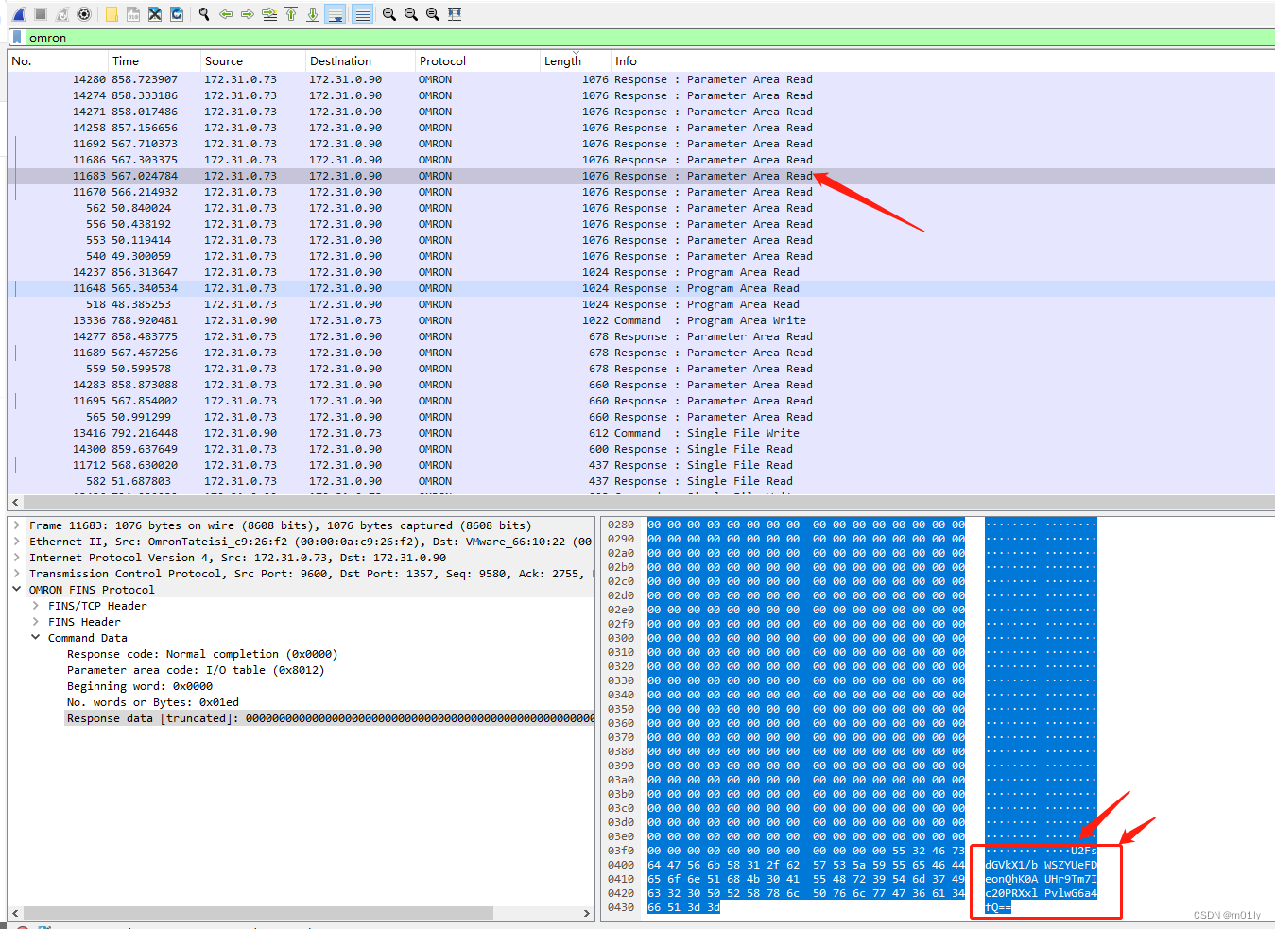Viewport: 1275px width, 929px height.
Task: Select Response data [truncated] line
Action: pyautogui.click(x=330, y=718)
